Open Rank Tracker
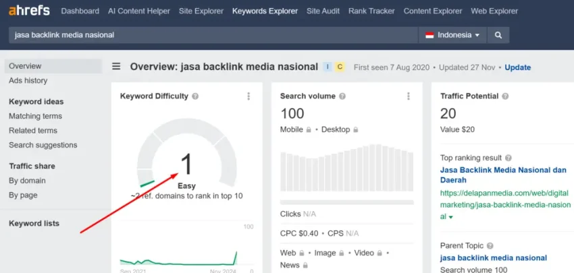The width and height of the screenshot is (574, 273). click(x=371, y=11)
